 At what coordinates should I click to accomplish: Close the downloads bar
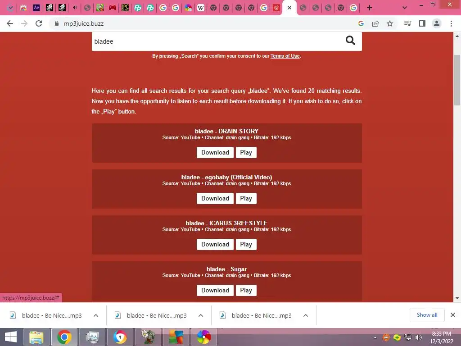[453, 315]
